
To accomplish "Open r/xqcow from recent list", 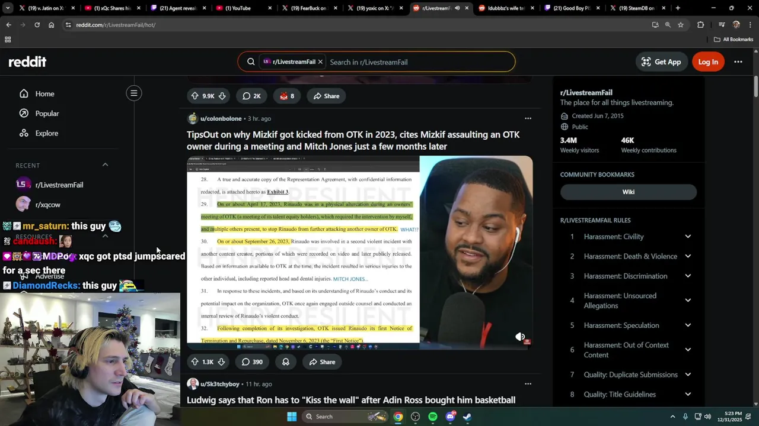I will [x=48, y=205].
